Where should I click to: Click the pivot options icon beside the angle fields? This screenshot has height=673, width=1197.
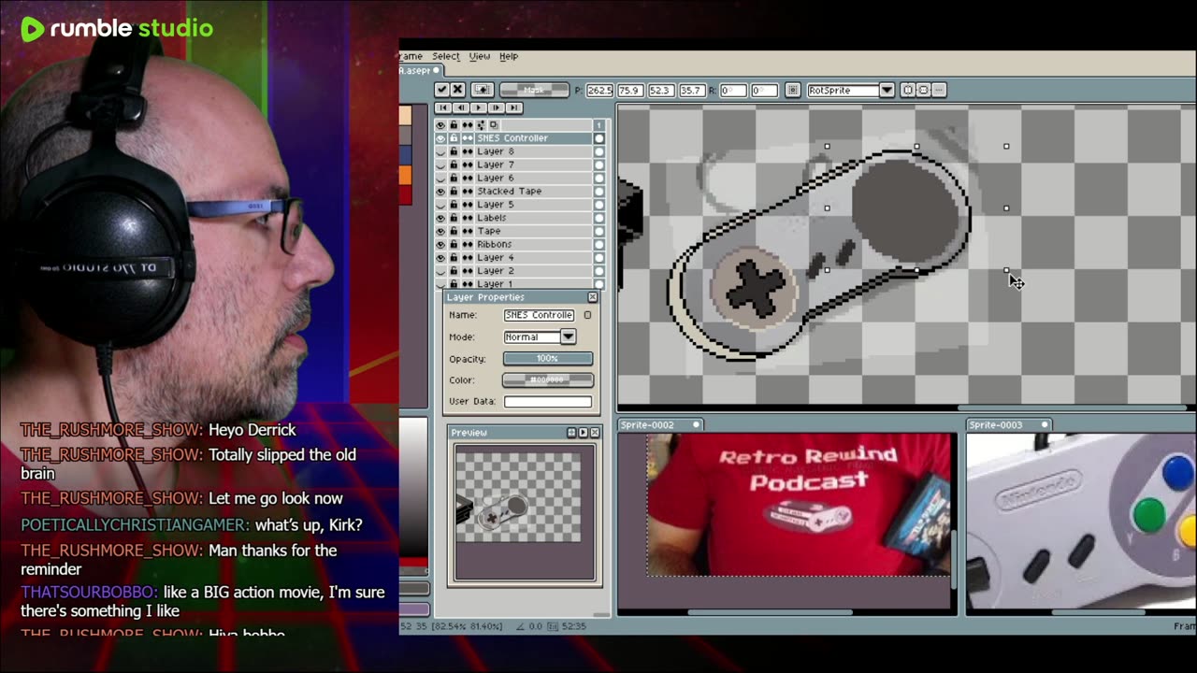(x=792, y=90)
